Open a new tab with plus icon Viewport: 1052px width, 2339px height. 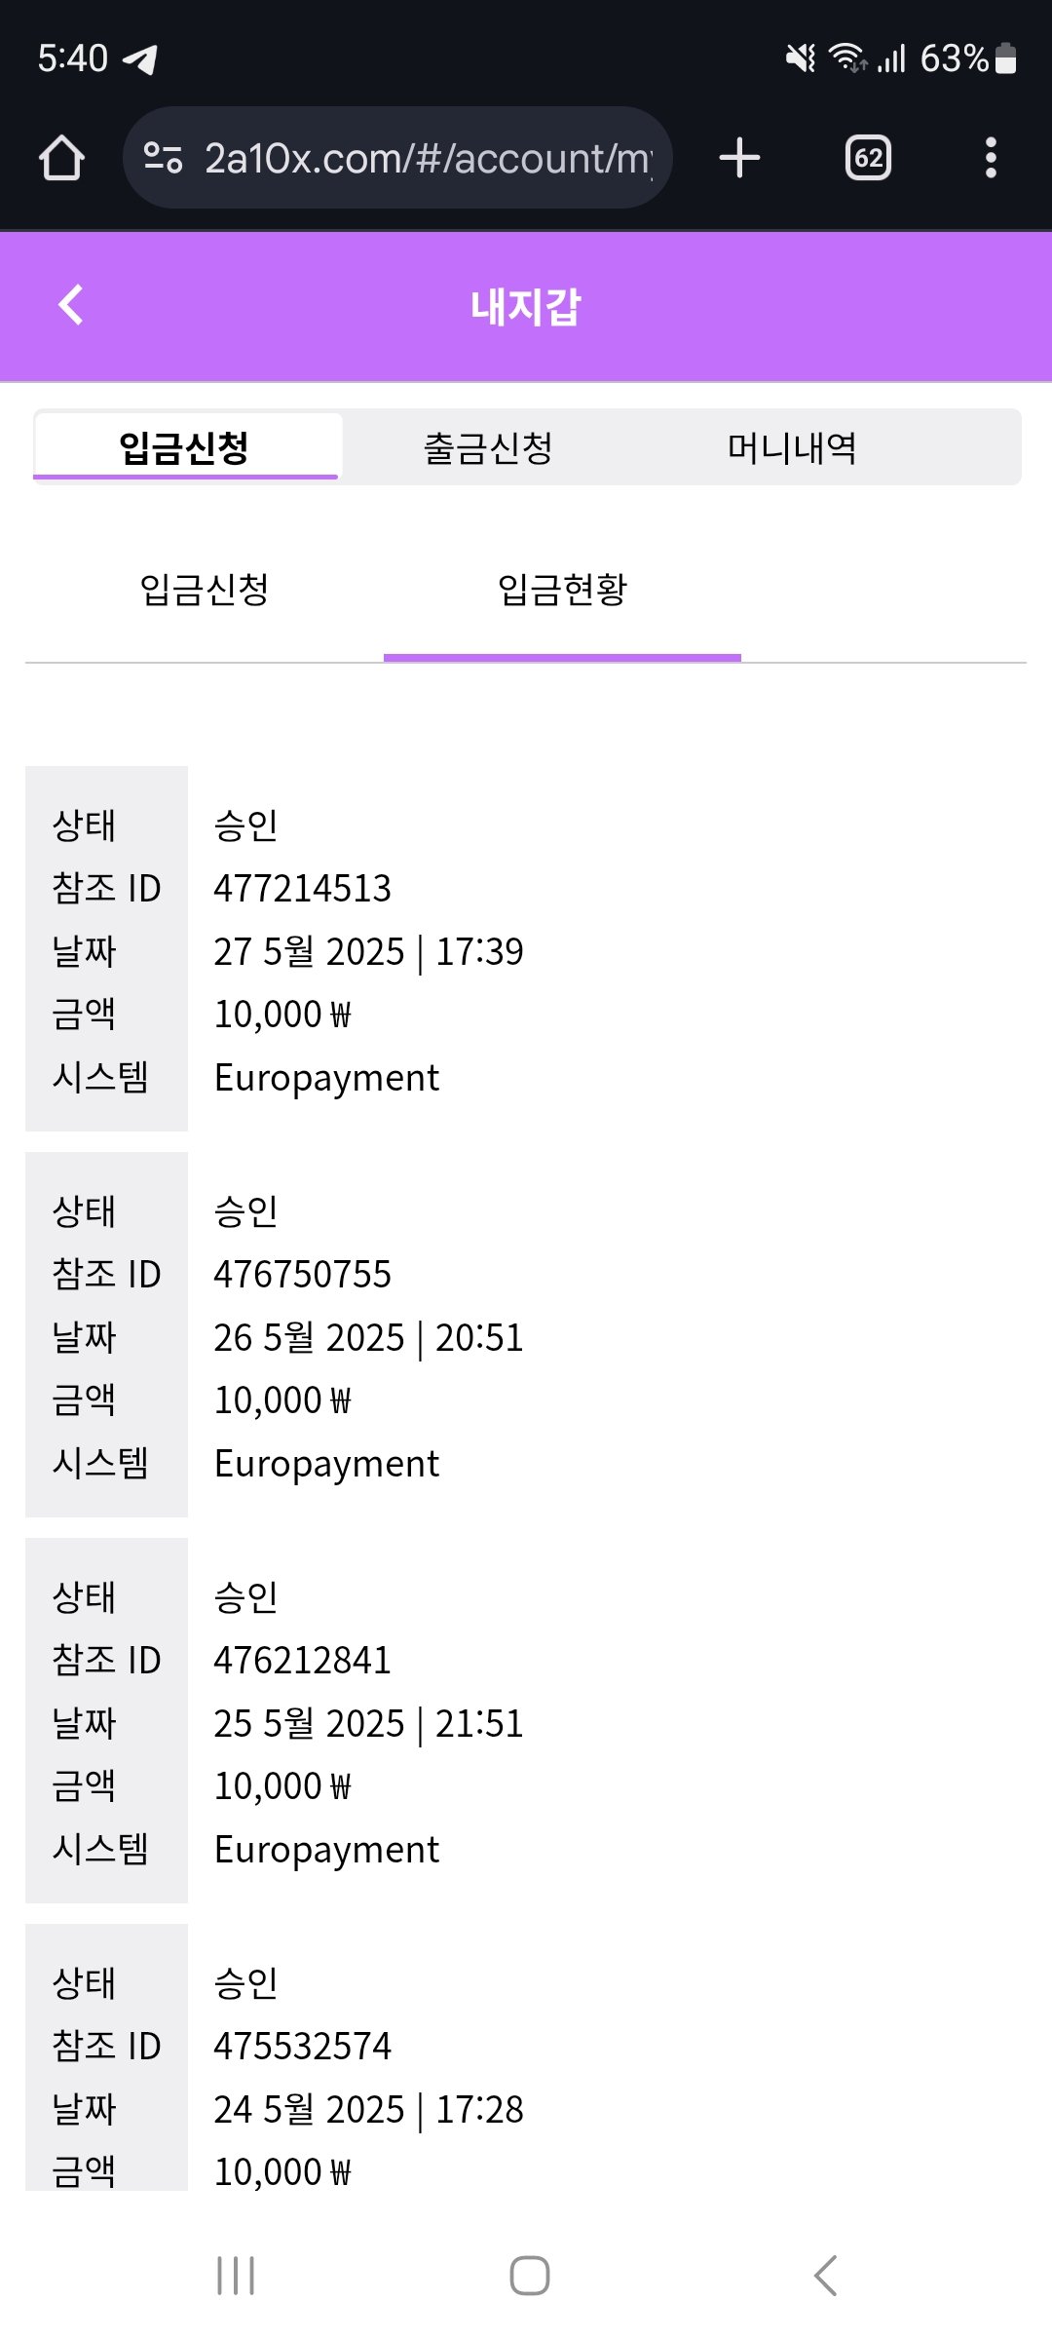[739, 158]
